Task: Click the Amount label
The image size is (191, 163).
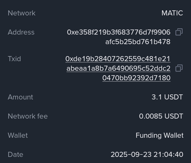Action: click(20, 97)
